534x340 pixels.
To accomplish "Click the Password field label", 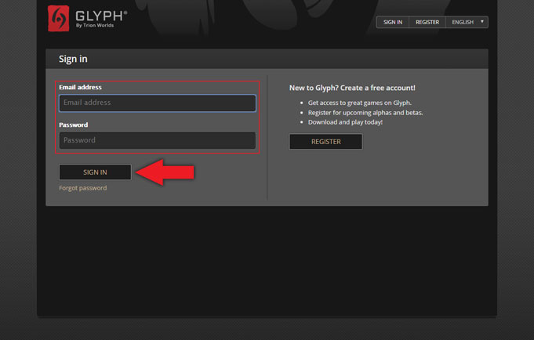I will (x=73, y=125).
